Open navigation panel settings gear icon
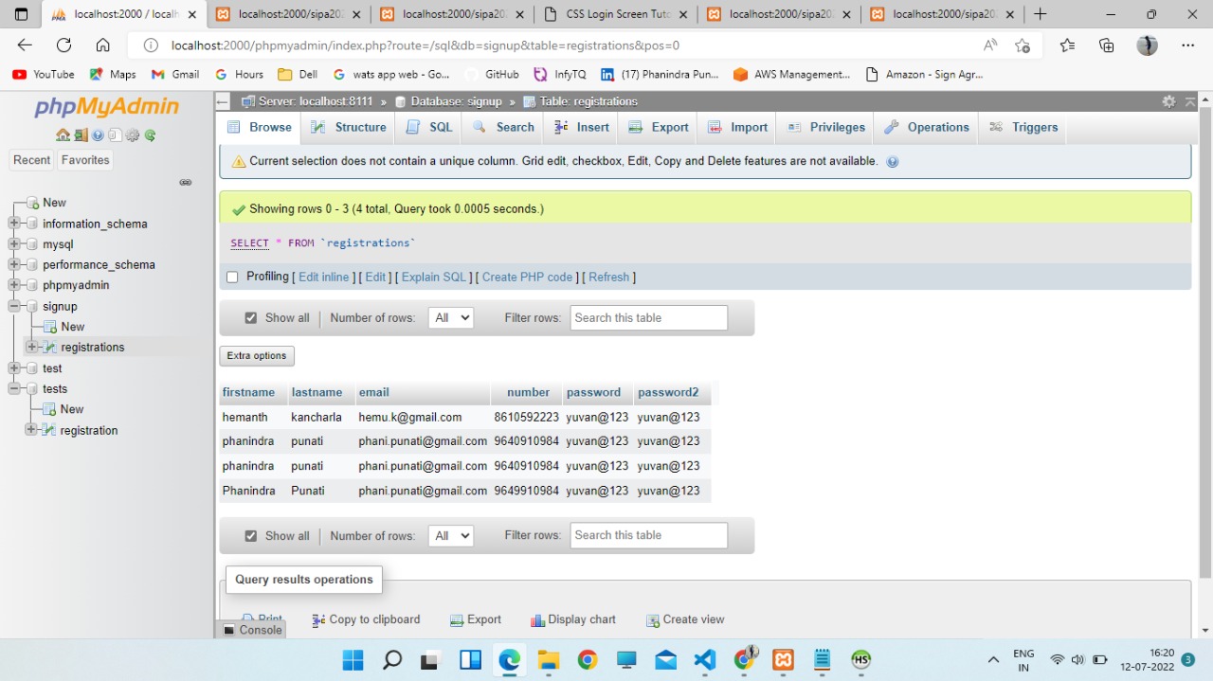The height and width of the screenshot is (681, 1213). pos(133,135)
